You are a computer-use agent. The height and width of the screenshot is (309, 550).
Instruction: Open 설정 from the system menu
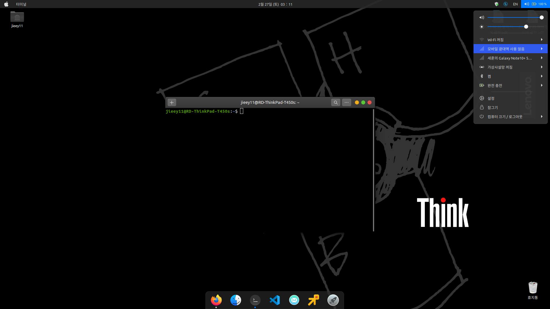(491, 98)
